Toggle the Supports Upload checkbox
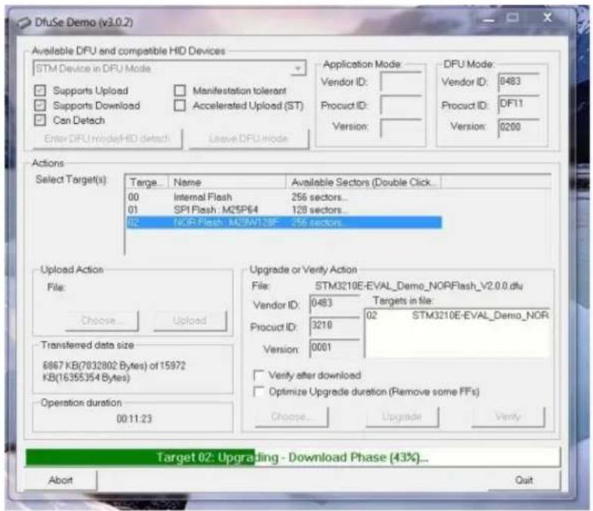This screenshot has height=511, width=593. point(40,91)
